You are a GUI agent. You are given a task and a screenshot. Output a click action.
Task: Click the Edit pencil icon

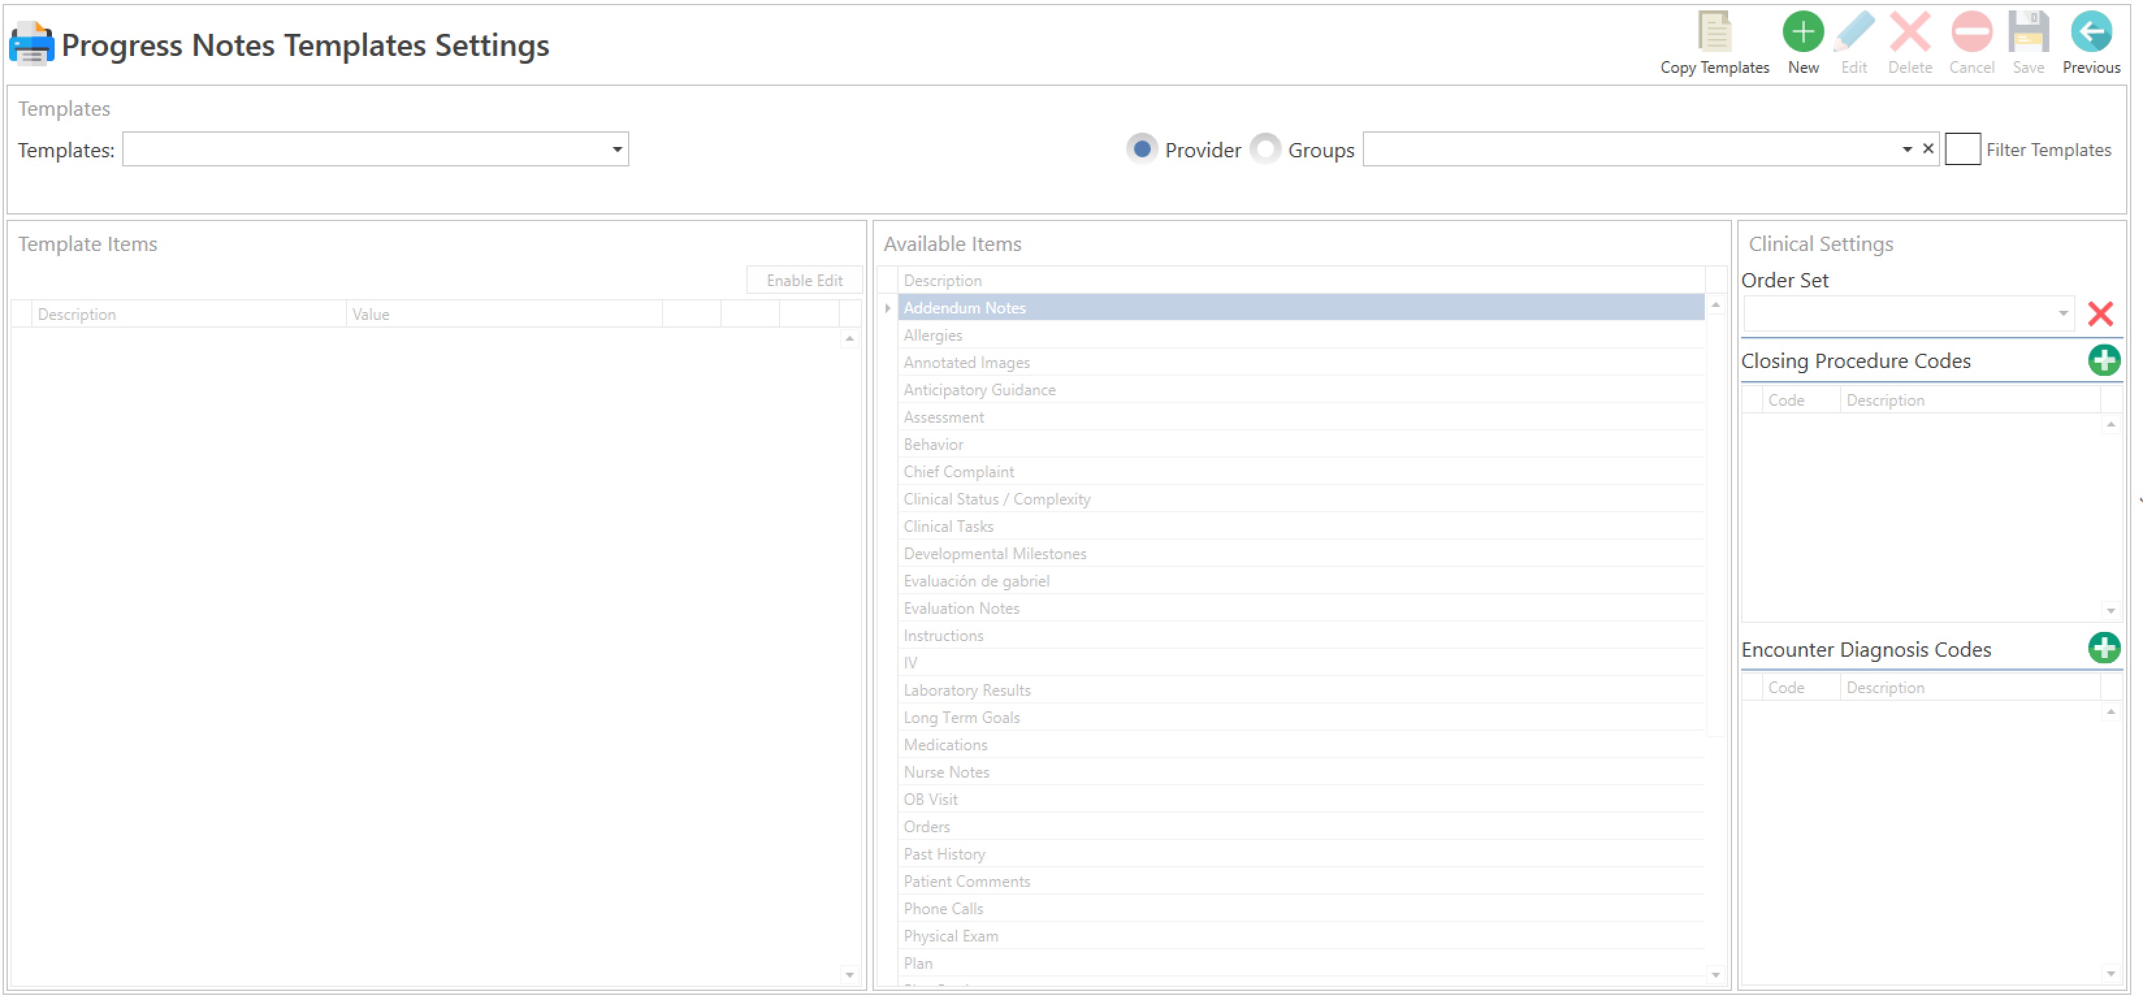point(1854,33)
